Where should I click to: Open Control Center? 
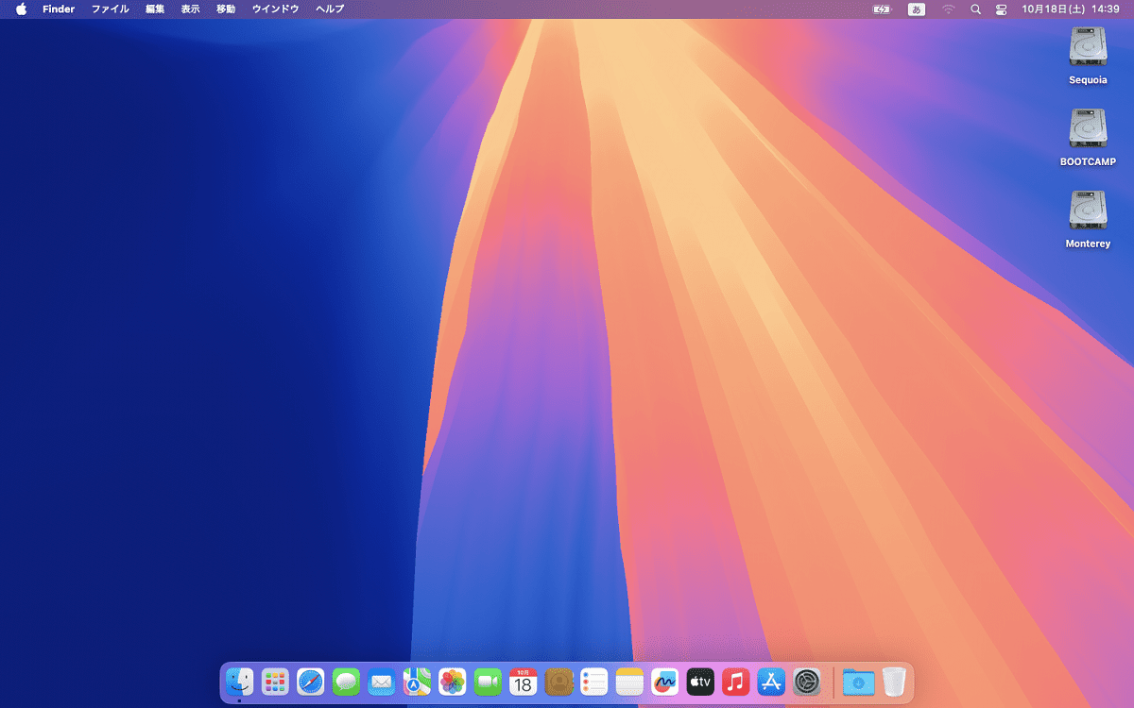coord(1002,8)
